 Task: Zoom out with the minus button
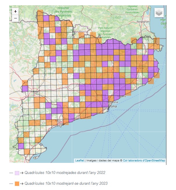(x=15, y=18)
